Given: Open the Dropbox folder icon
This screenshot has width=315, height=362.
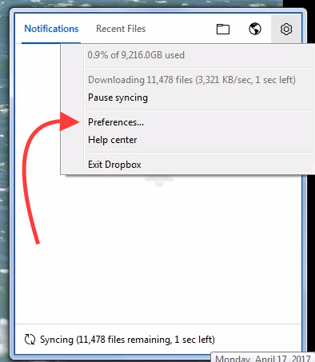Looking at the screenshot, I should [223, 29].
